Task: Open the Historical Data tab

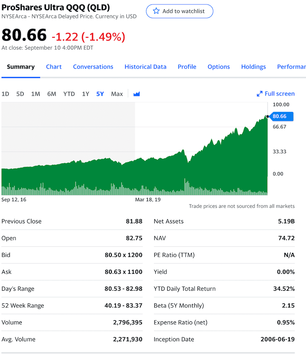Action: click(x=145, y=67)
